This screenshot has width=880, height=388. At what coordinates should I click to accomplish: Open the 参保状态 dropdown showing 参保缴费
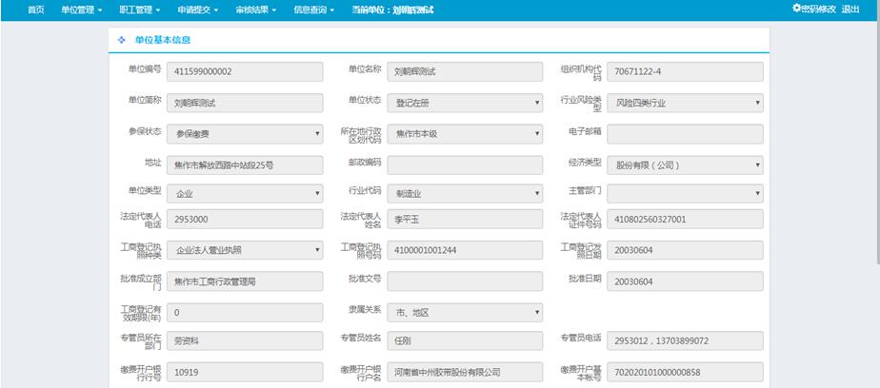click(x=245, y=134)
